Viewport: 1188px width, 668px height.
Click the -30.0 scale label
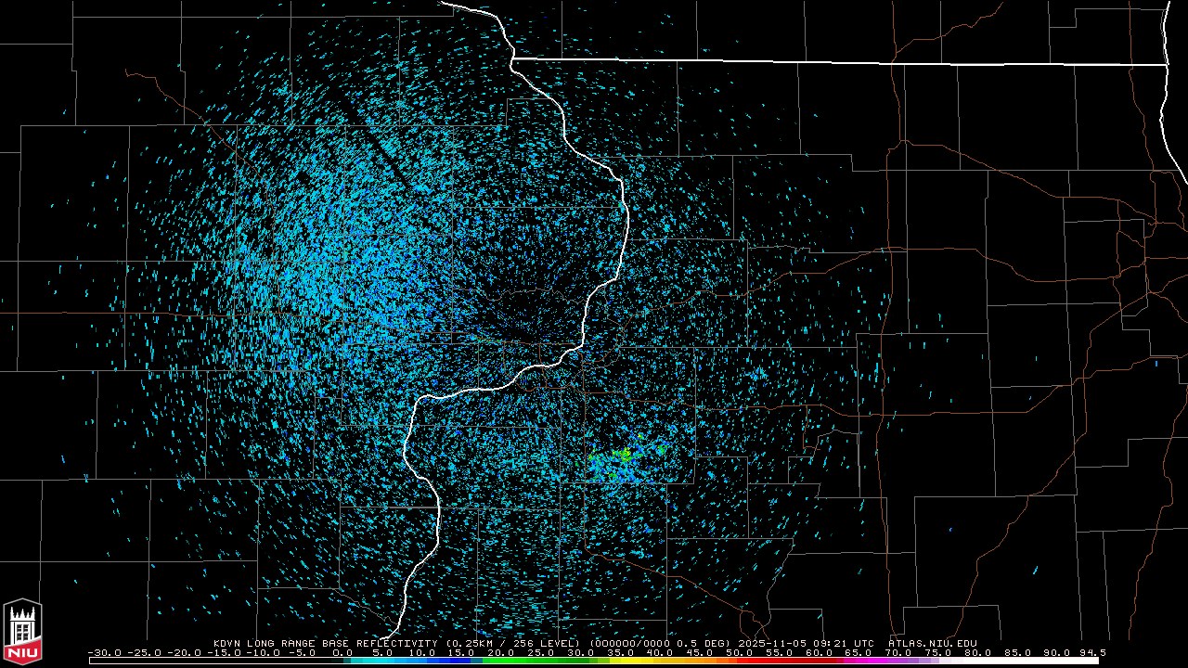pos(104,652)
